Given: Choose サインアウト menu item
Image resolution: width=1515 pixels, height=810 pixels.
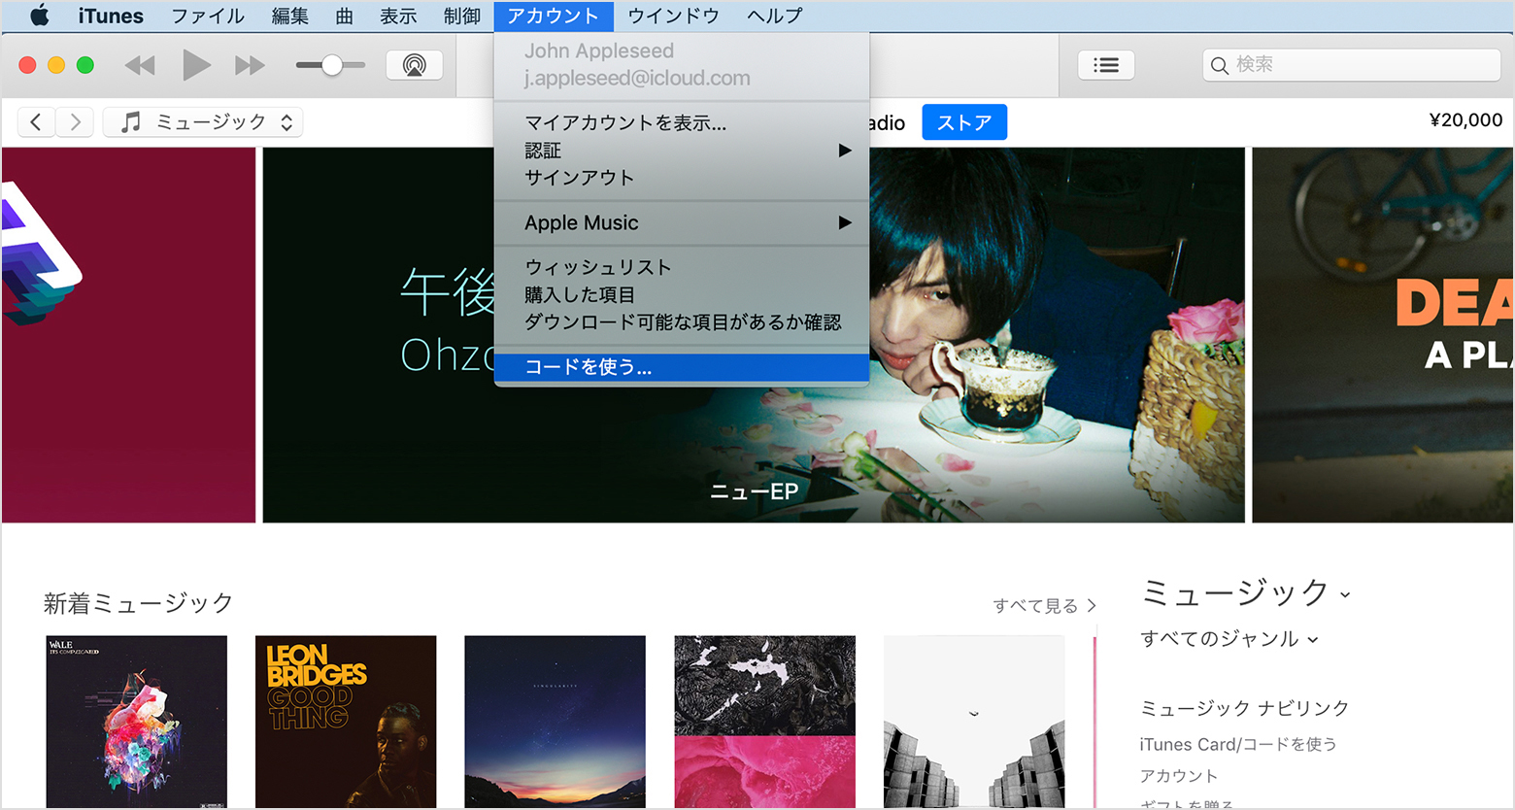Looking at the screenshot, I should pos(682,178).
